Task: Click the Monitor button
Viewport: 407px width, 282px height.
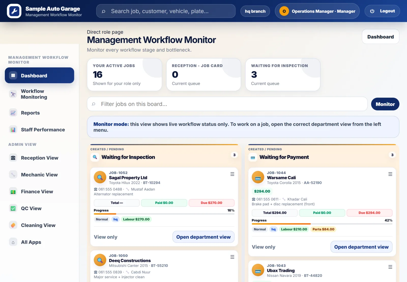Action: [385, 104]
